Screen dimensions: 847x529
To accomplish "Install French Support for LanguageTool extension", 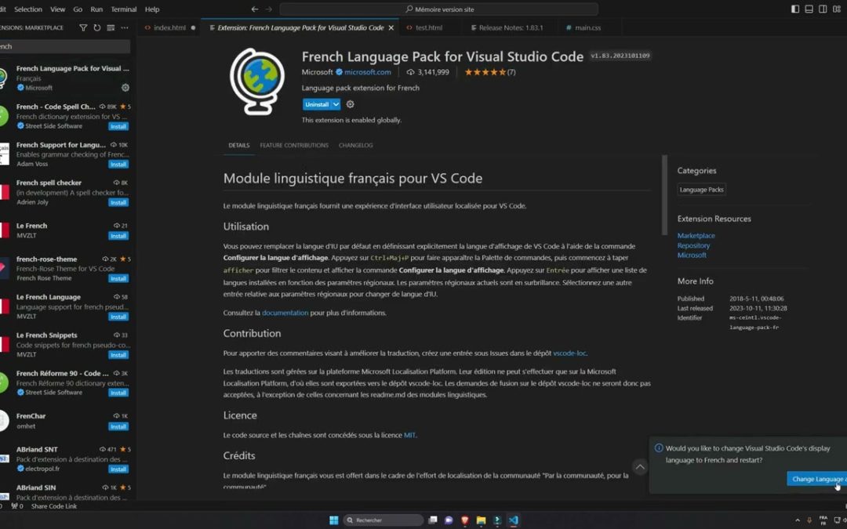I will point(118,164).
